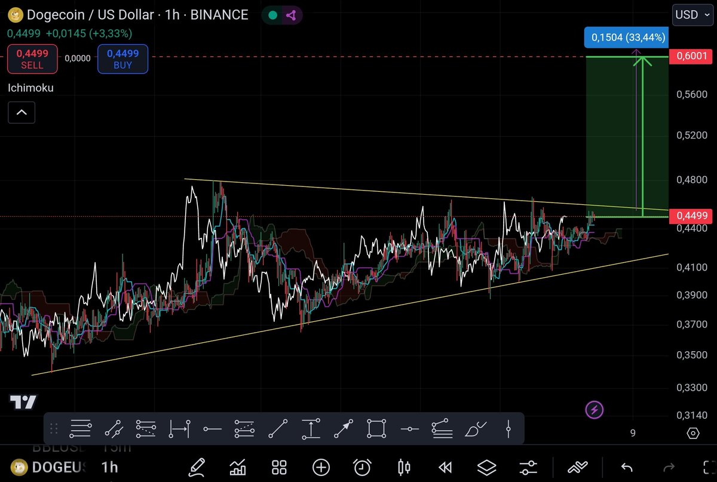This screenshot has height=482, width=717.
Task: Select the parallel channel drawing tool
Action: click(113, 428)
